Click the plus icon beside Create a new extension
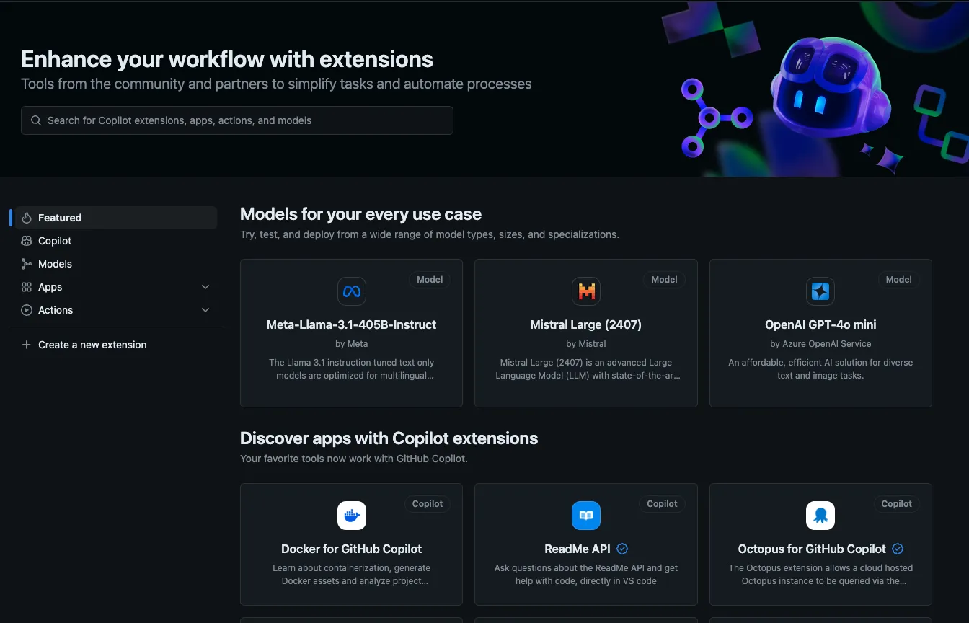This screenshot has width=969, height=623. [25, 345]
